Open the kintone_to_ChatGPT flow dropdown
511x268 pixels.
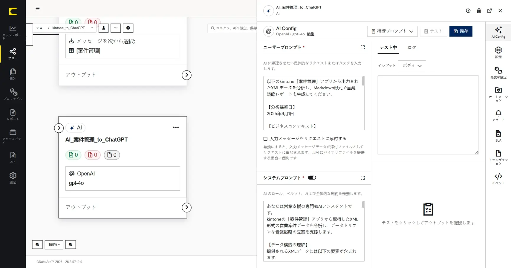(x=73, y=28)
